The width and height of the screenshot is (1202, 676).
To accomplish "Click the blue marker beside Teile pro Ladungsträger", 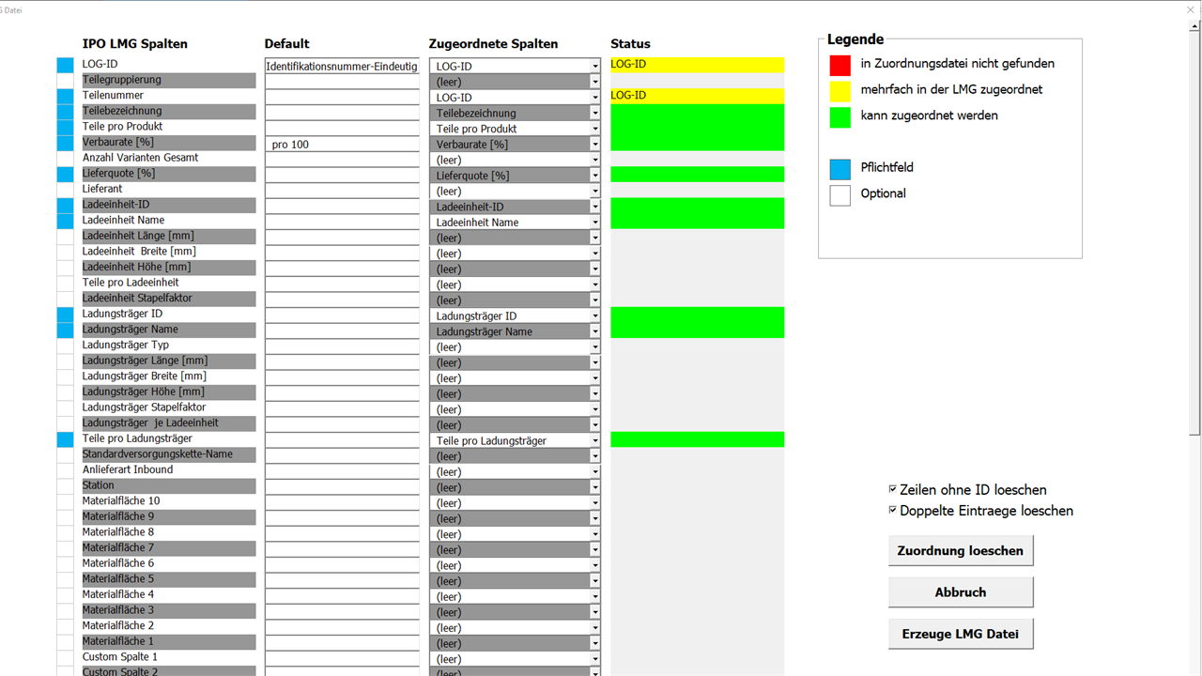I will tap(65, 439).
